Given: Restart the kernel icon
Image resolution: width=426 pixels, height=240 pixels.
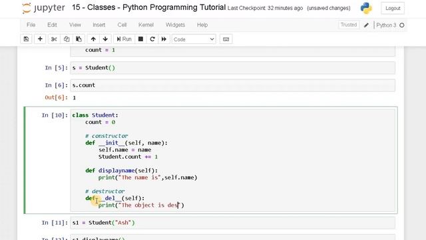Looking at the screenshot, I should point(152,39).
